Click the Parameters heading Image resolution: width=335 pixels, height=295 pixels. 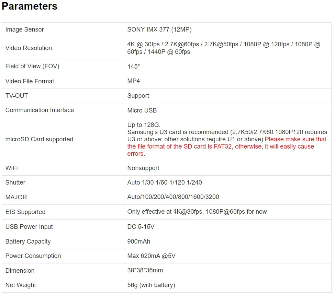tap(30, 6)
